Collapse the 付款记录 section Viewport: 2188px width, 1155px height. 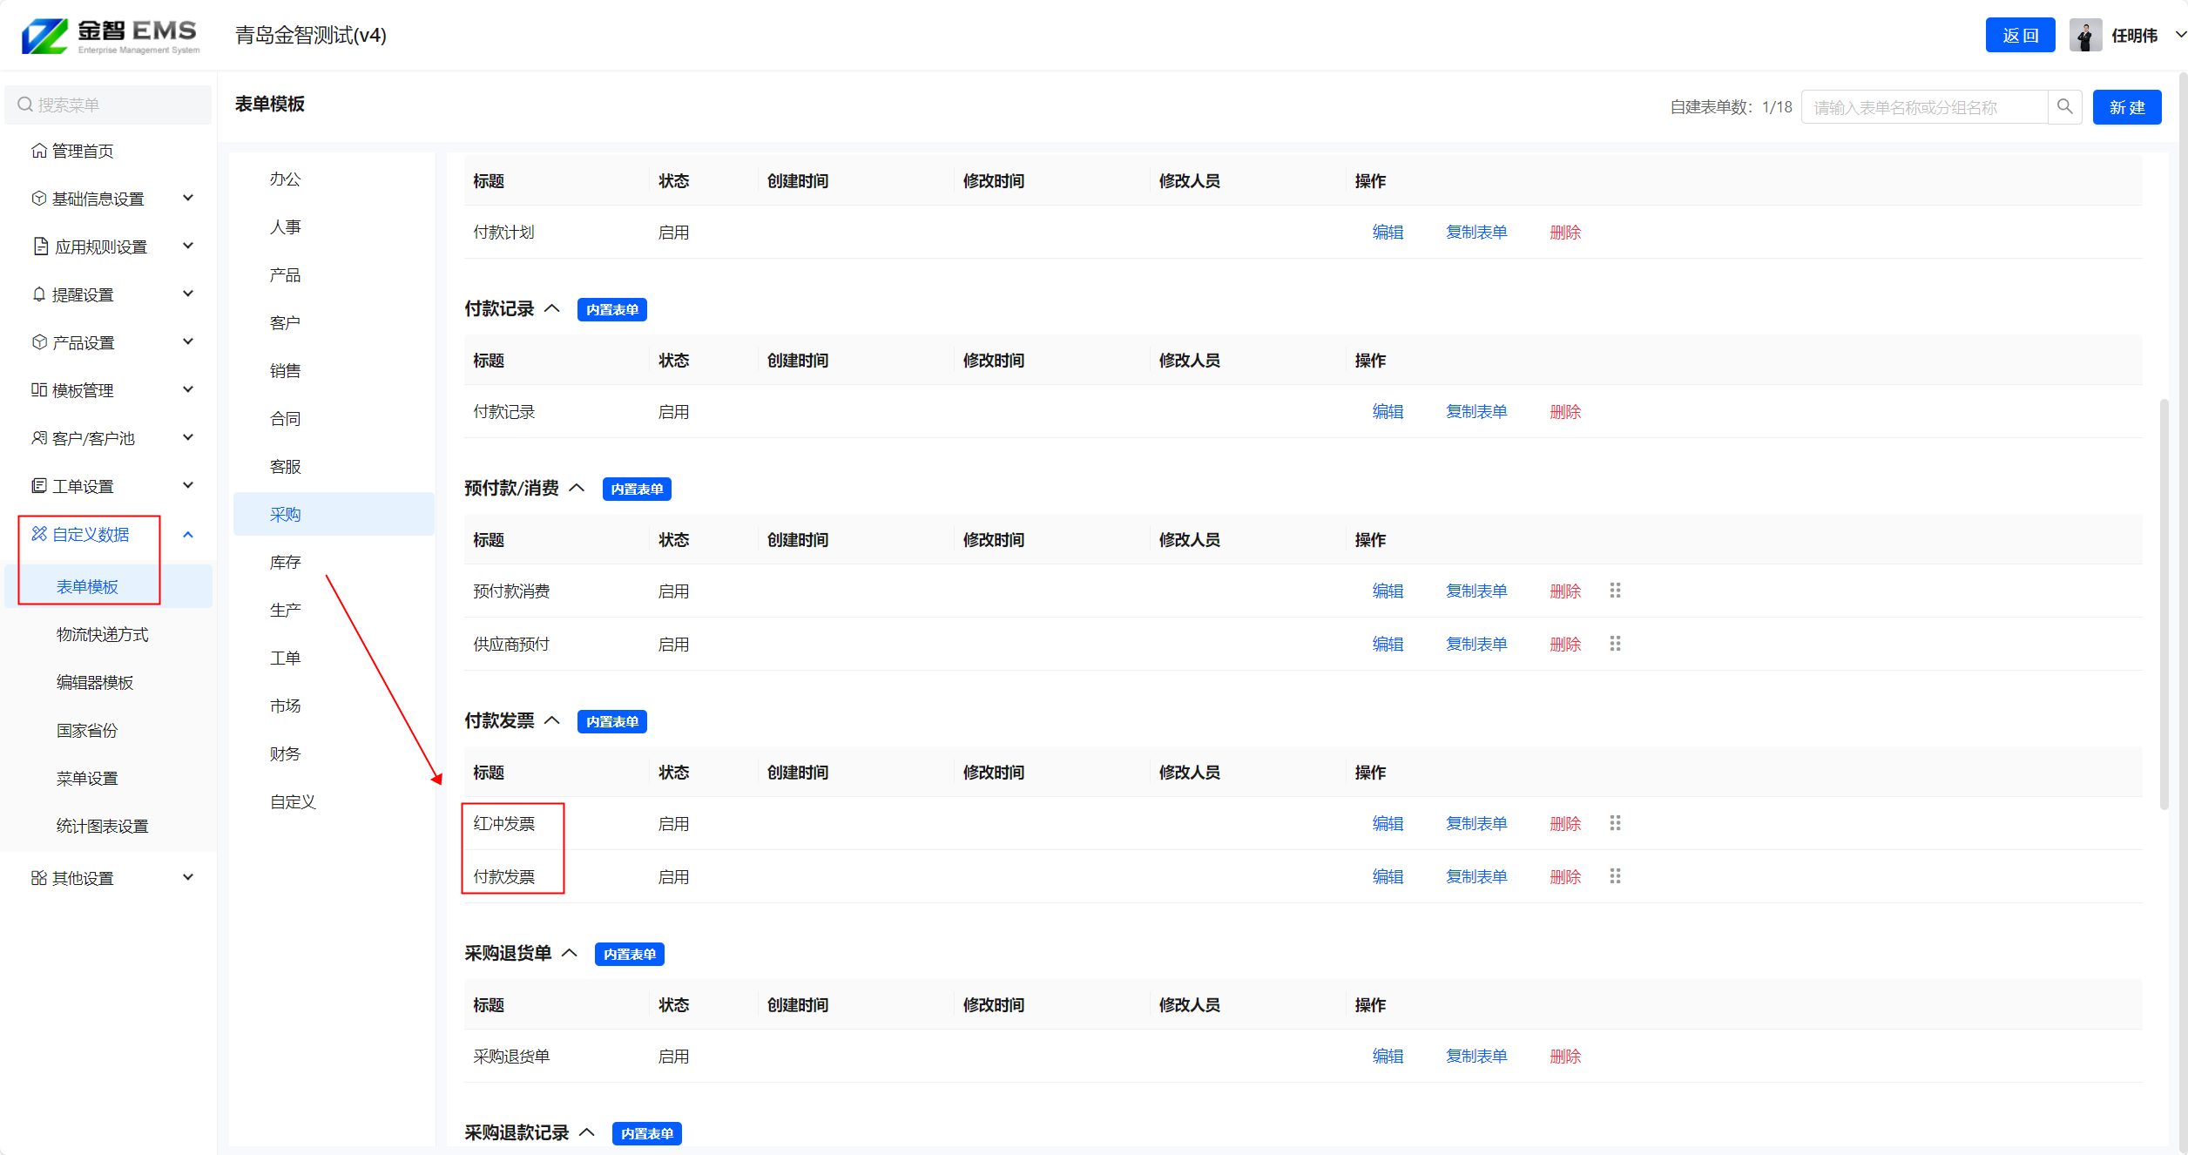point(552,309)
